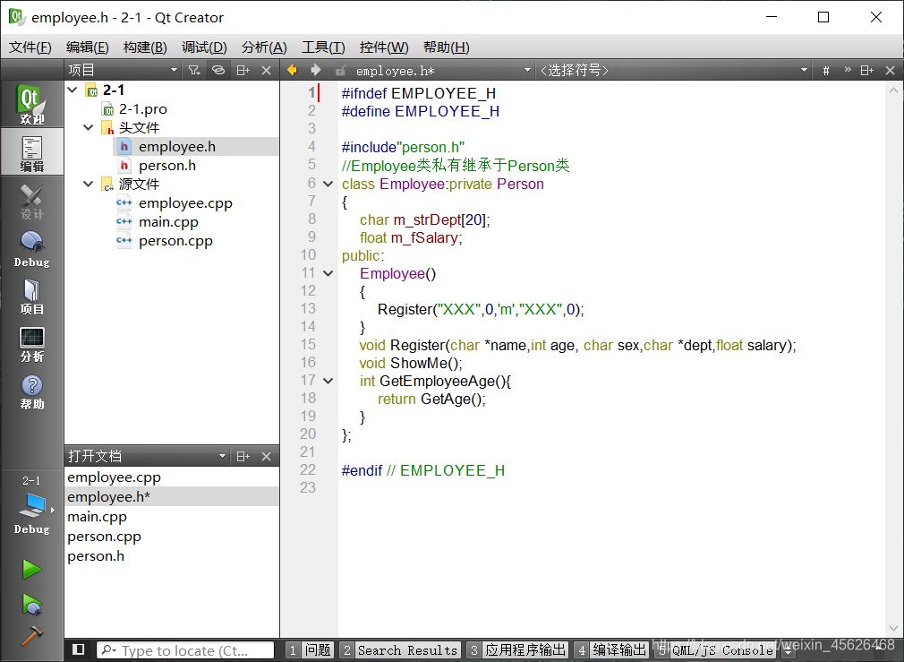Show Compile Output (编译输出) pane
Screen dimensions: 904x662
pyautogui.click(x=611, y=650)
